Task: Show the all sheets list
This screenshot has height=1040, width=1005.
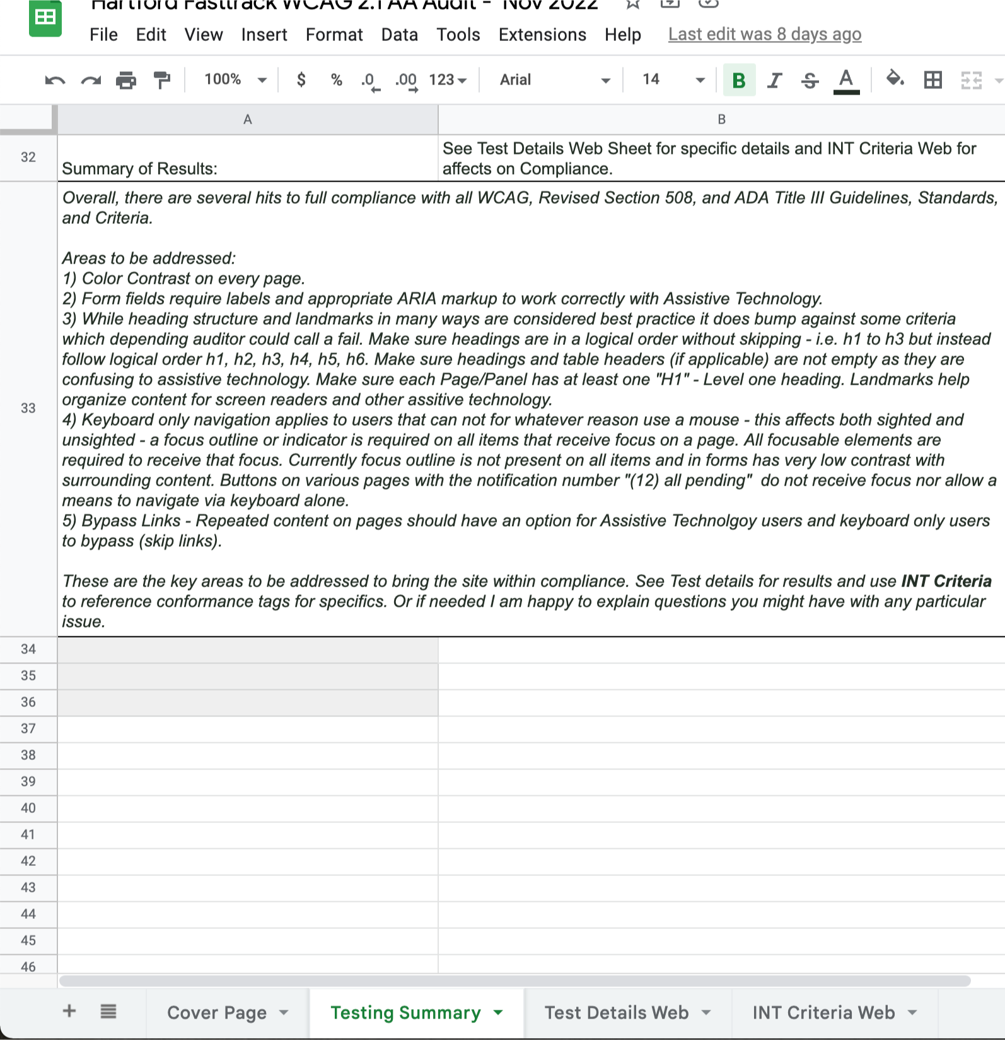Action: pos(108,1012)
